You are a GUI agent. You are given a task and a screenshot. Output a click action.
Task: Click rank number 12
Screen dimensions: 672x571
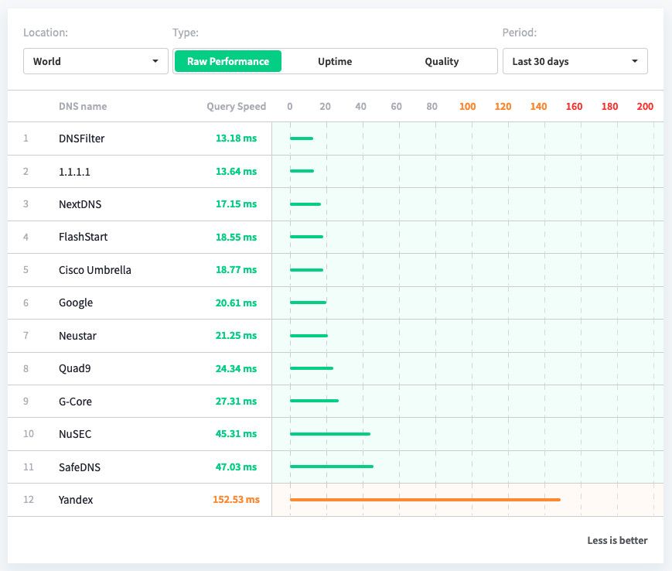click(29, 499)
